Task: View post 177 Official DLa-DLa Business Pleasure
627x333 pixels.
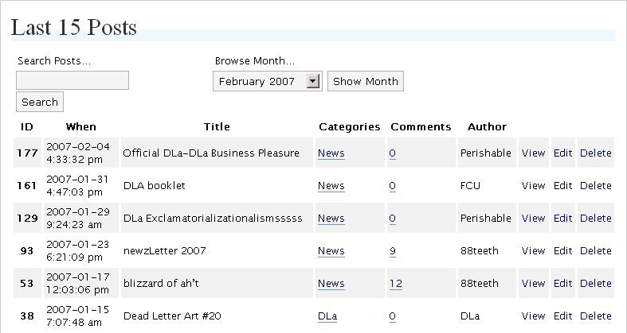Action: [x=533, y=153]
